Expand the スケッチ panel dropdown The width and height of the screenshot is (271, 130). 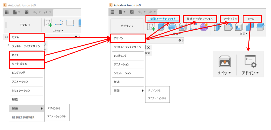(58, 31)
